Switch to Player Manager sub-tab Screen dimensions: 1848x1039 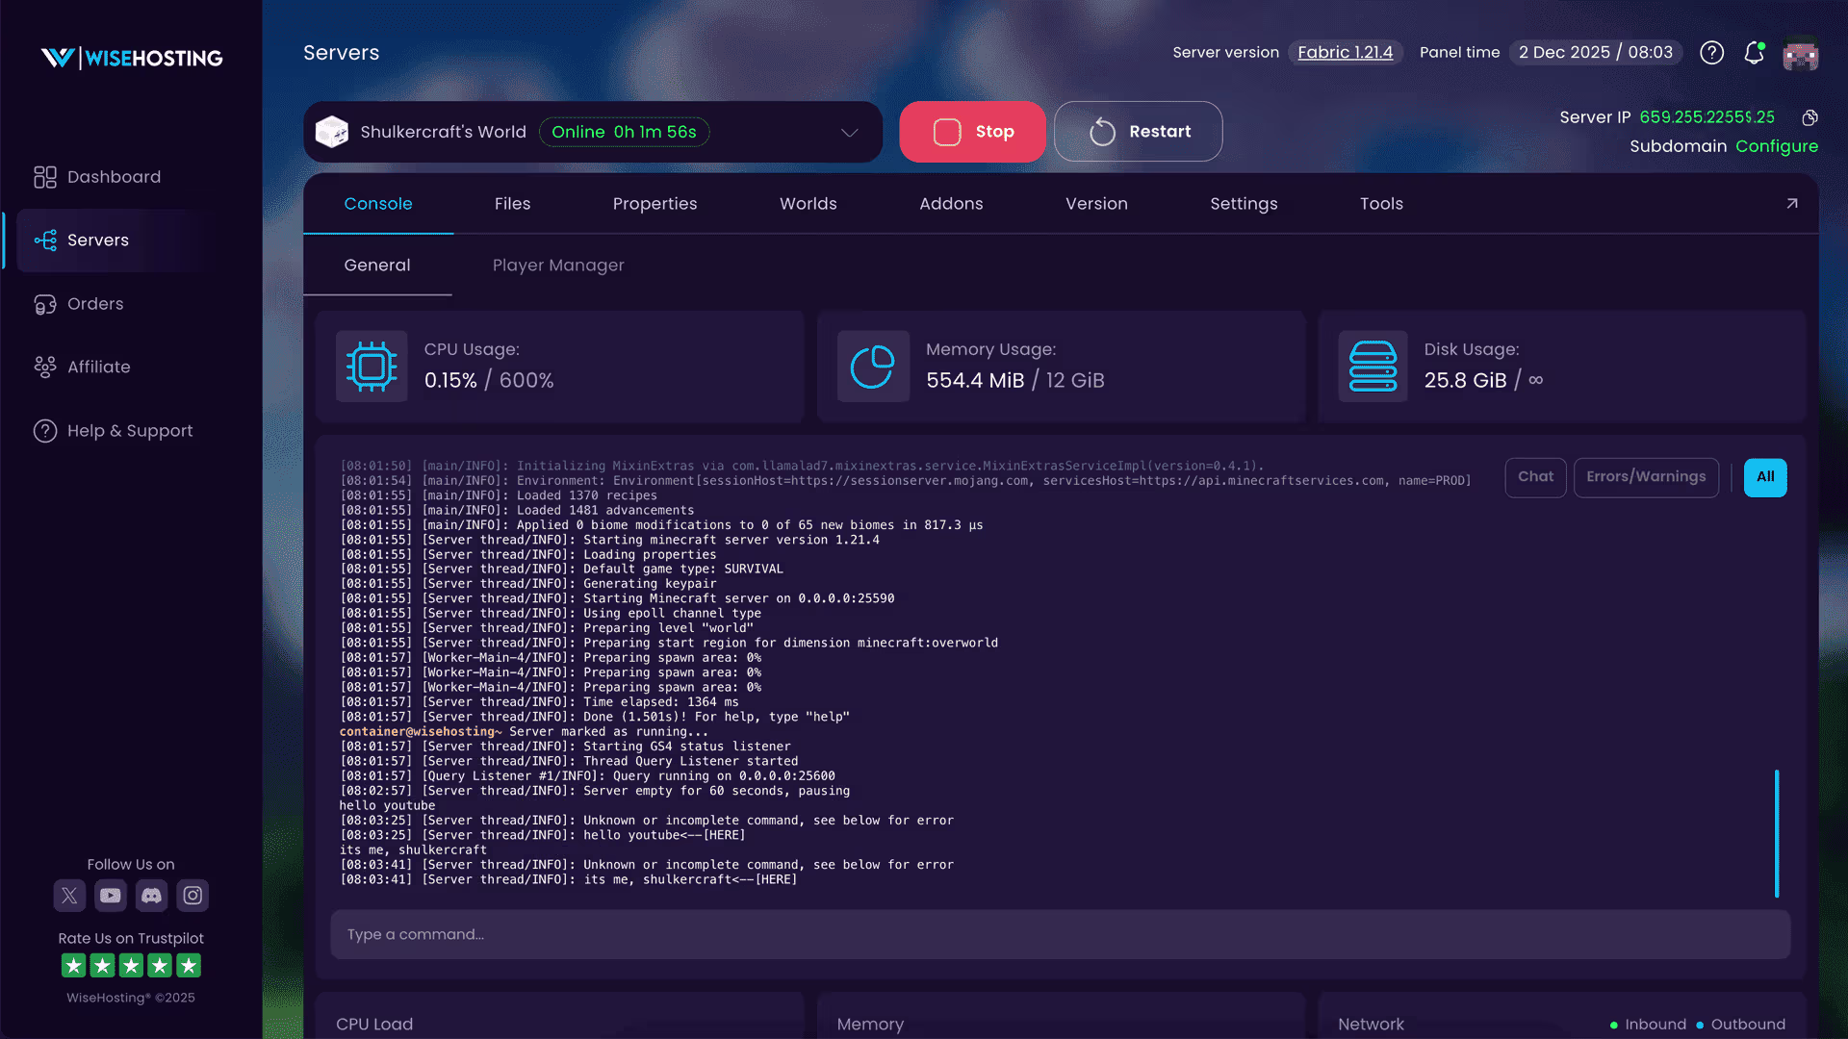click(x=558, y=266)
